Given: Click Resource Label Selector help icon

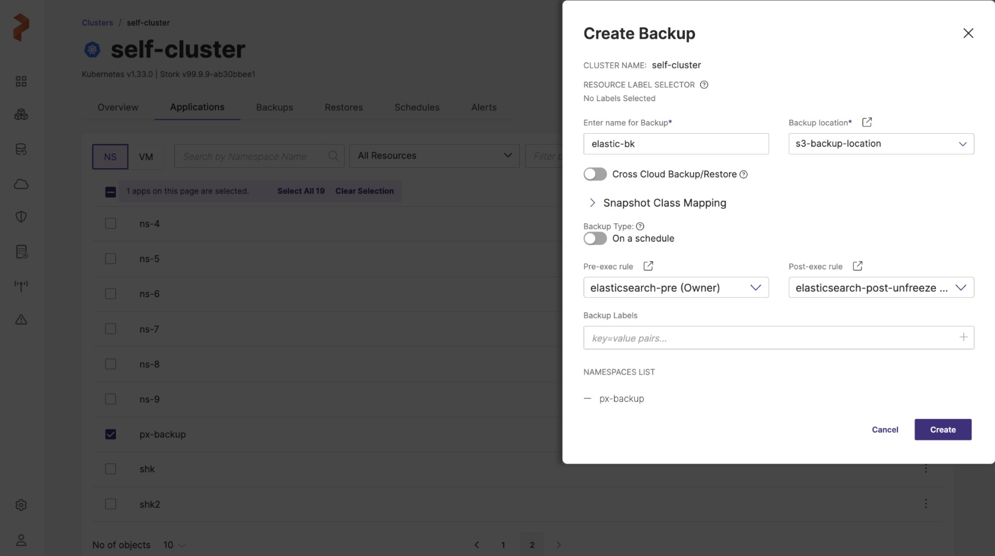Looking at the screenshot, I should tap(704, 85).
